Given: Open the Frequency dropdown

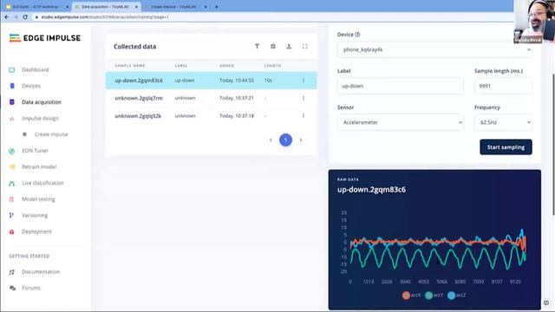Looking at the screenshot, I should click(503, 122).
